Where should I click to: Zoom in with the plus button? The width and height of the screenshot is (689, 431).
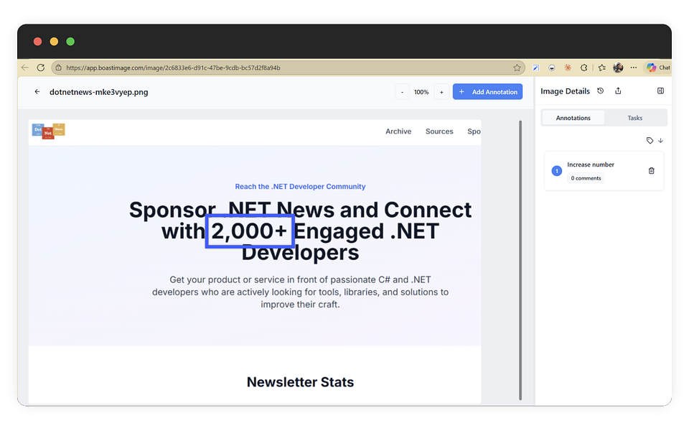441,92
